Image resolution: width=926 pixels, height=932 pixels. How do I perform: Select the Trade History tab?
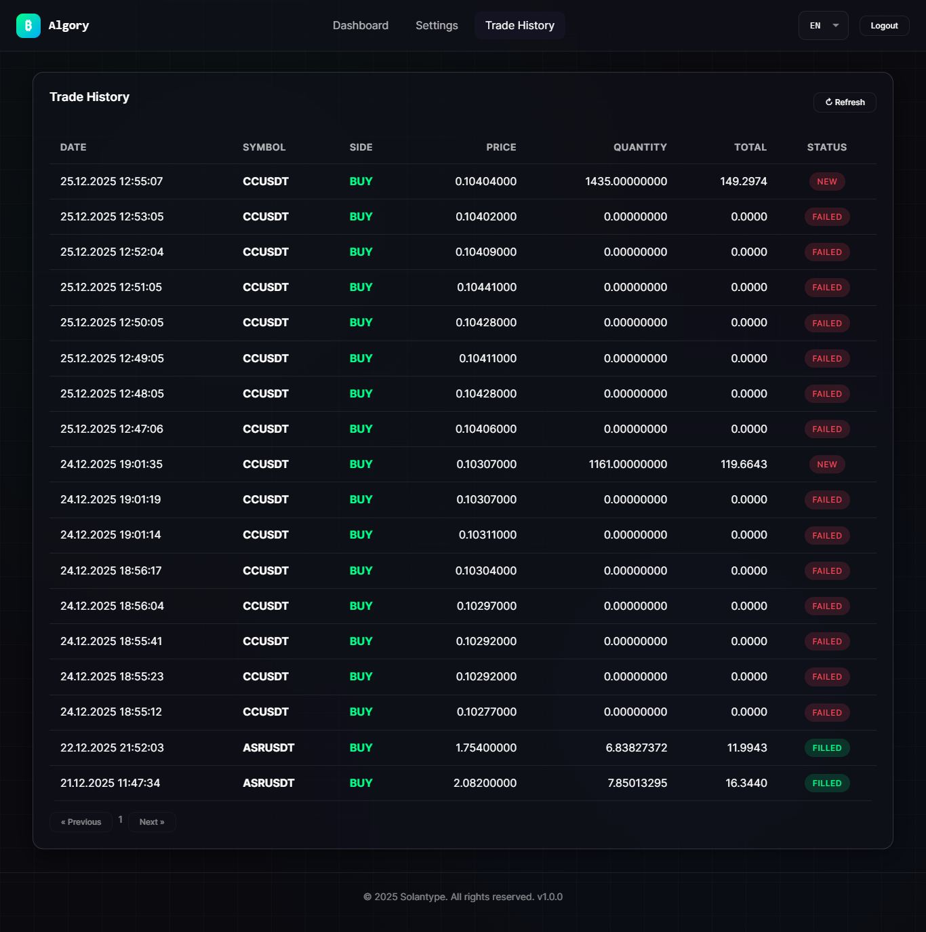(x=519, y=26)
